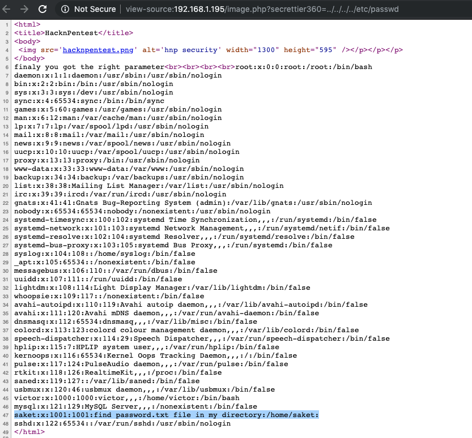Click the closing </html> tag
Screen dimensions: 472x438
tap(29, 432)
